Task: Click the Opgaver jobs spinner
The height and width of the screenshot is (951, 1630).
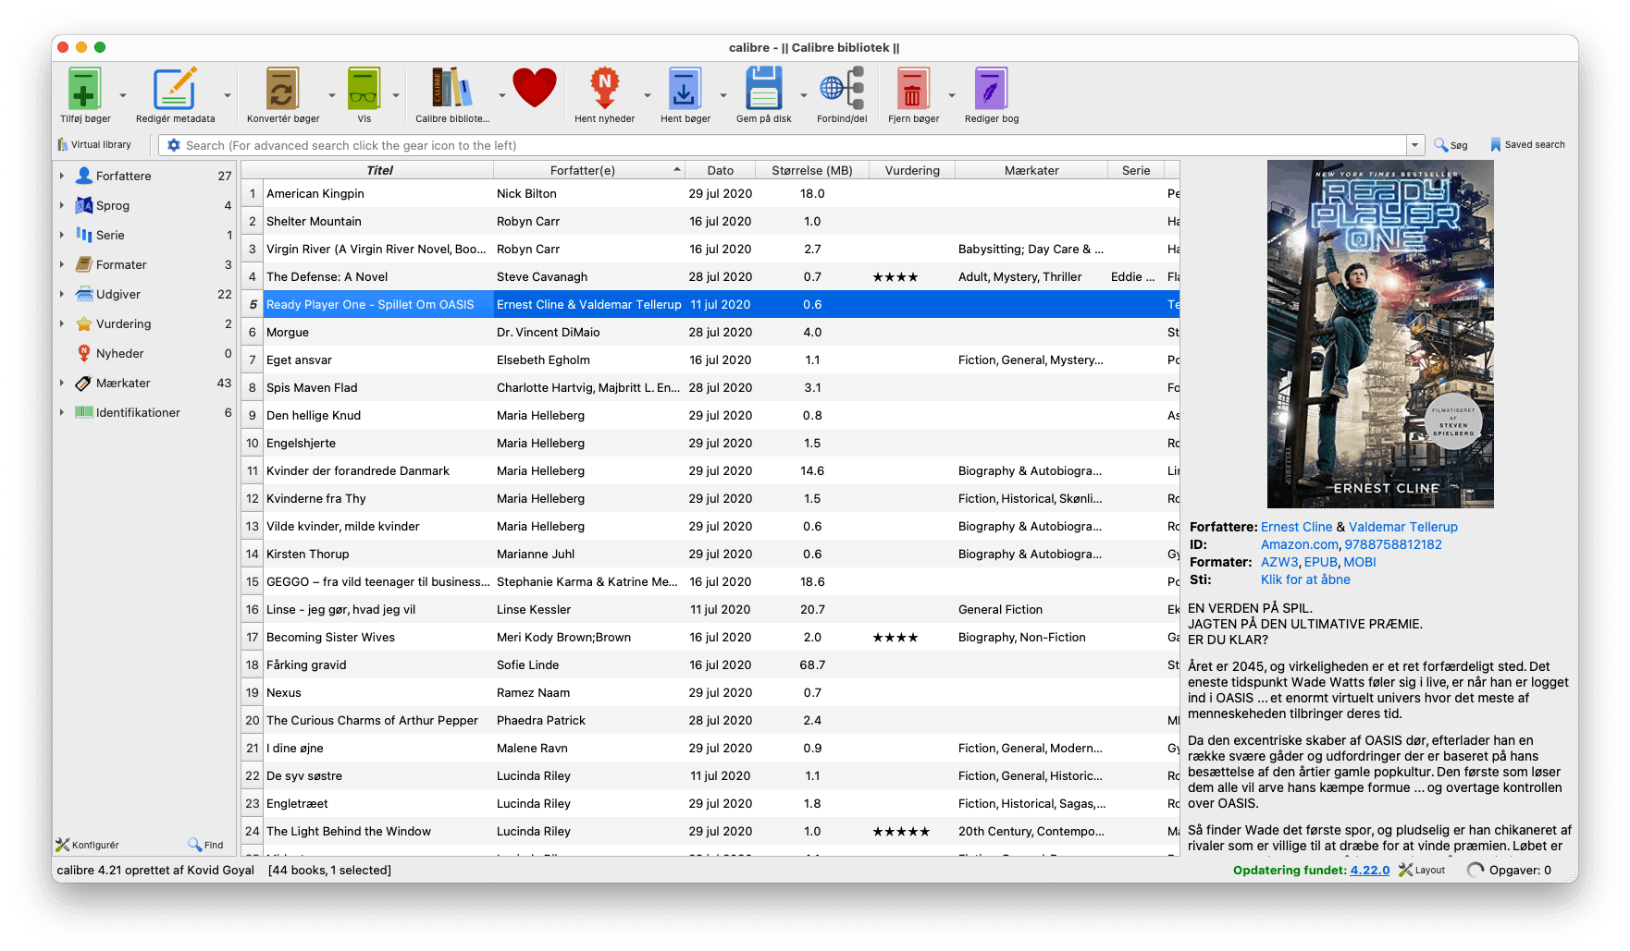Action: coord(1476,870)
